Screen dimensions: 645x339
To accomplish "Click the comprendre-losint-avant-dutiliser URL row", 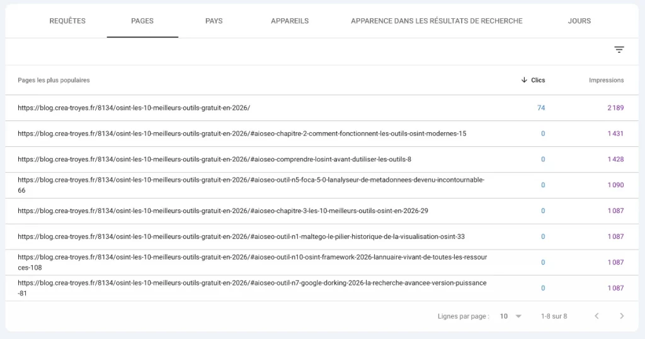I will point(214,159).
